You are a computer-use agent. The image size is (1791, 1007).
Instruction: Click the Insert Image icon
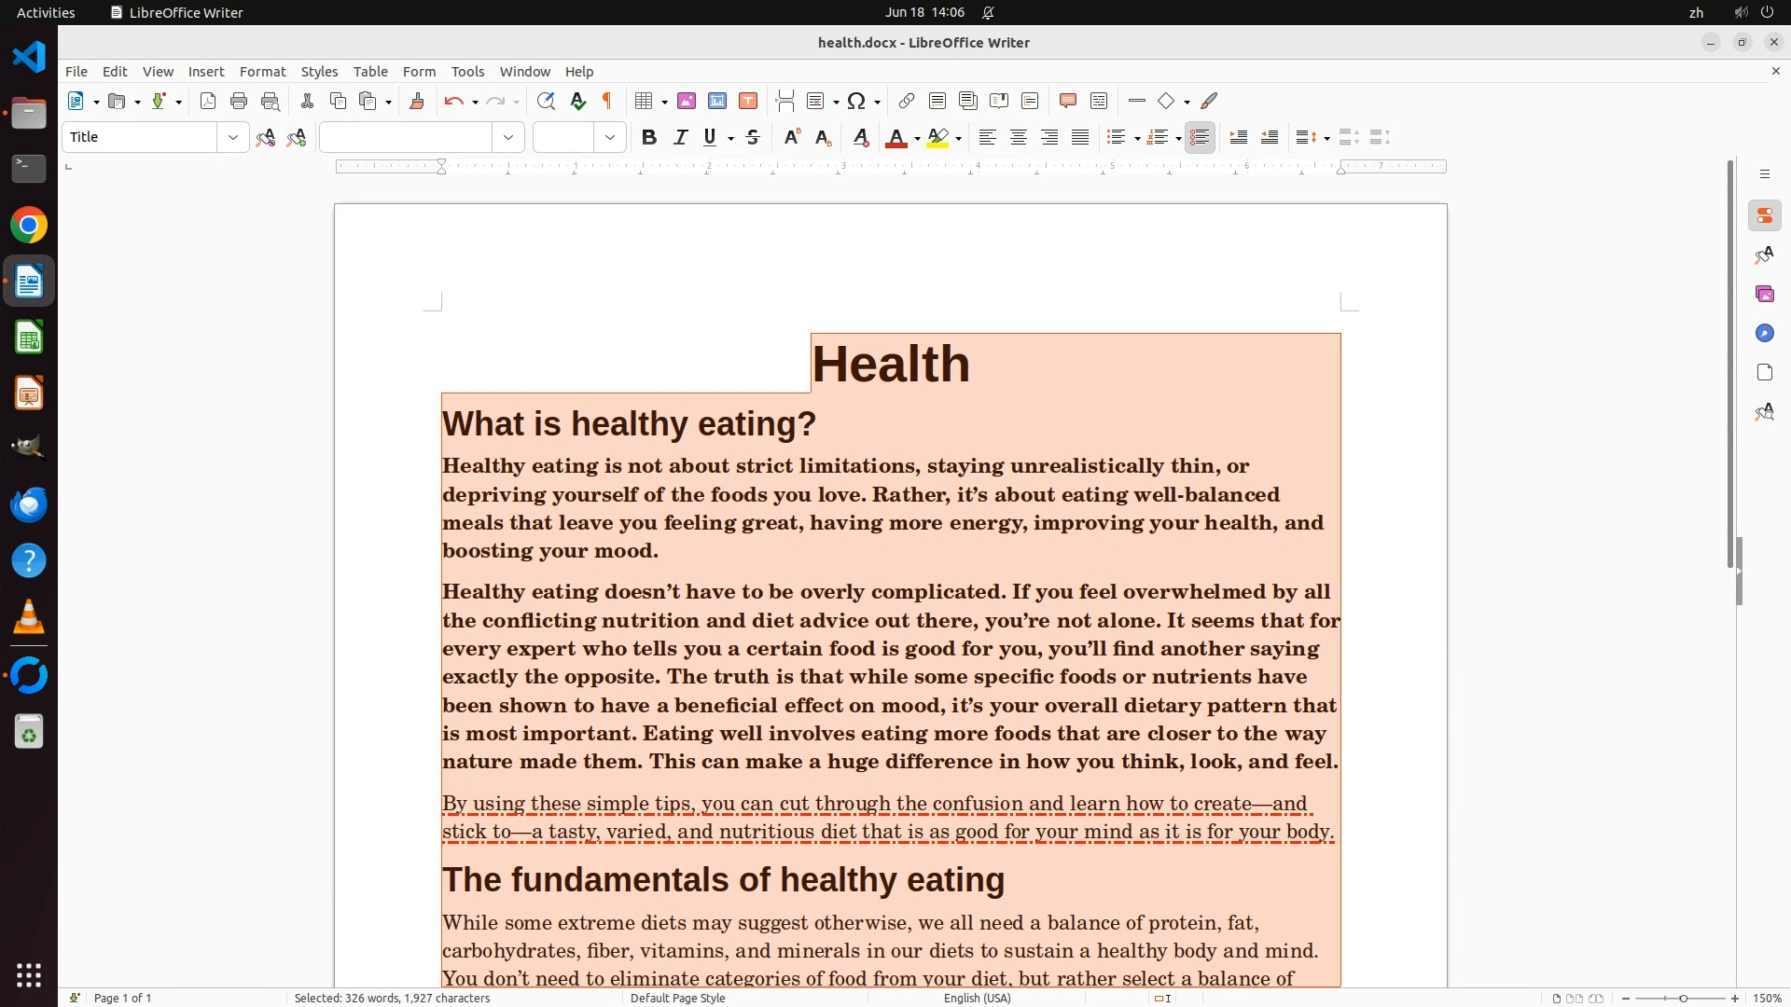(x=687, y=102)
